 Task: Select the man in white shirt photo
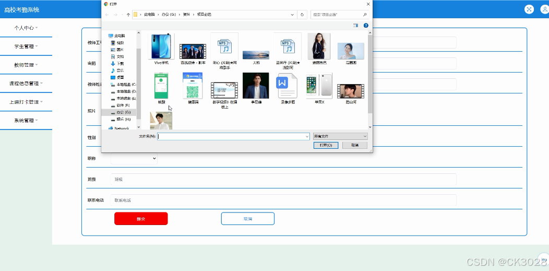click(x=161, y=121)
